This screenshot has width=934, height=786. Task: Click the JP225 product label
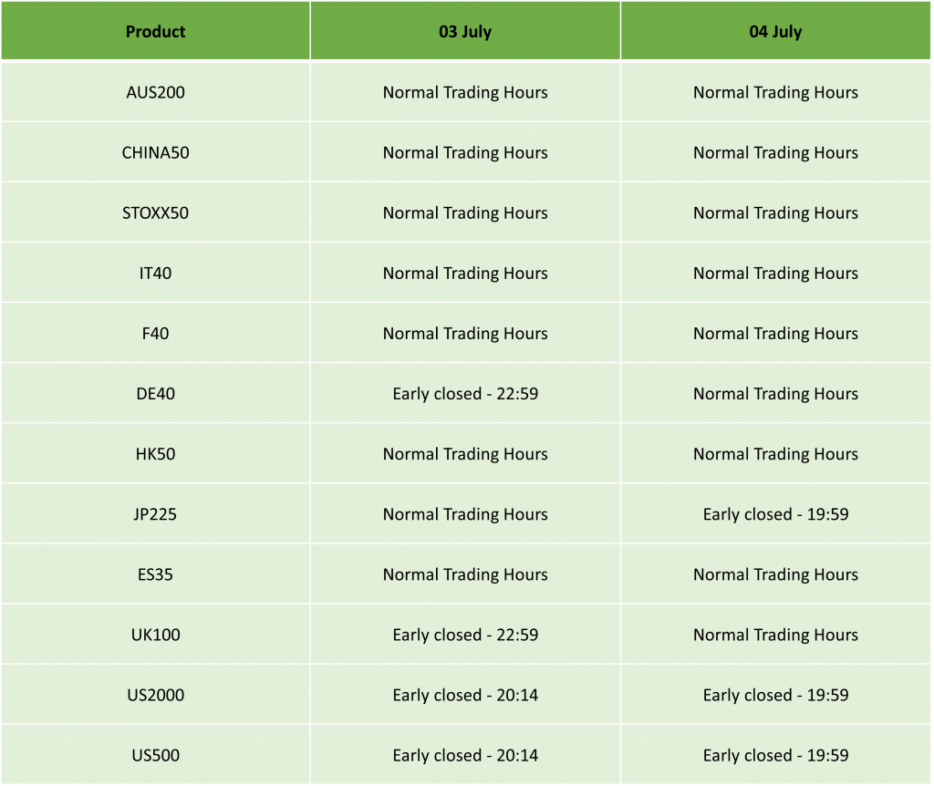155,514
